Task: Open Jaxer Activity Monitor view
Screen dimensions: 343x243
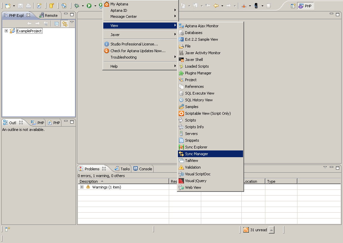Action: (x=210, y=53)
